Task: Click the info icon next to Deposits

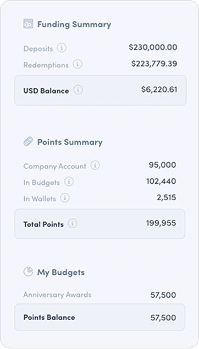Action: click(62, 48)
